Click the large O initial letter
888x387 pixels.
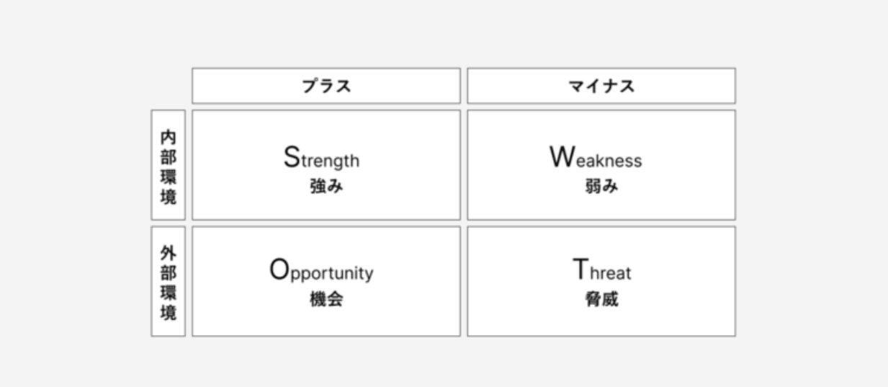click(x=279, y=270)
